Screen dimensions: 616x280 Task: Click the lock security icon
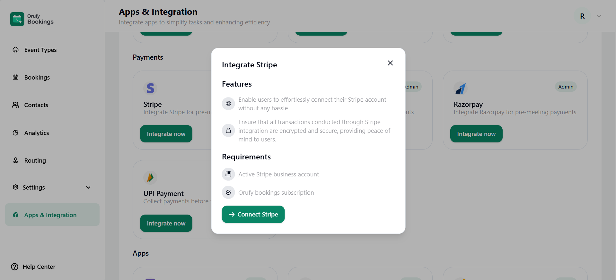point(228,131)
